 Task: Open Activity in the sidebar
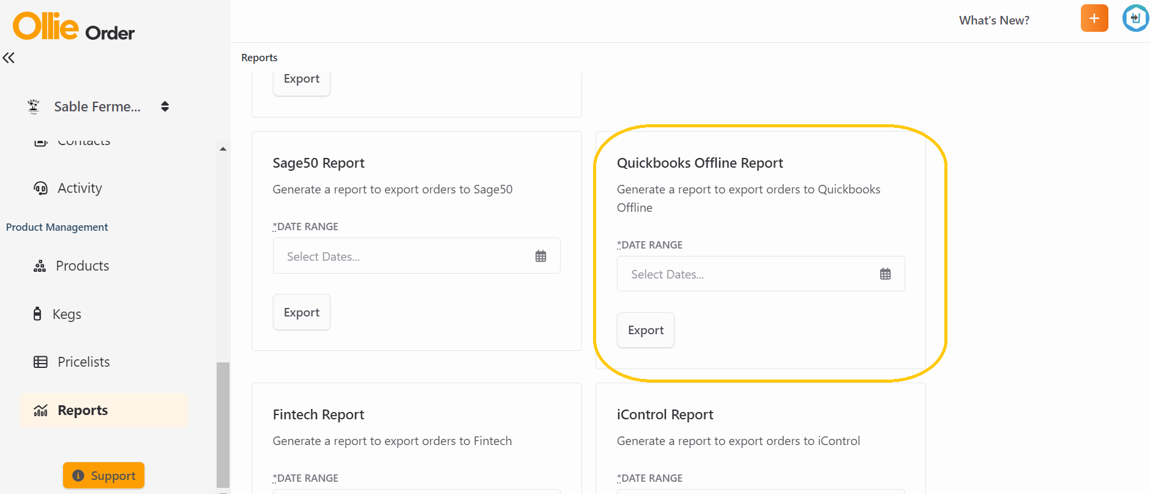pos(80,188)
